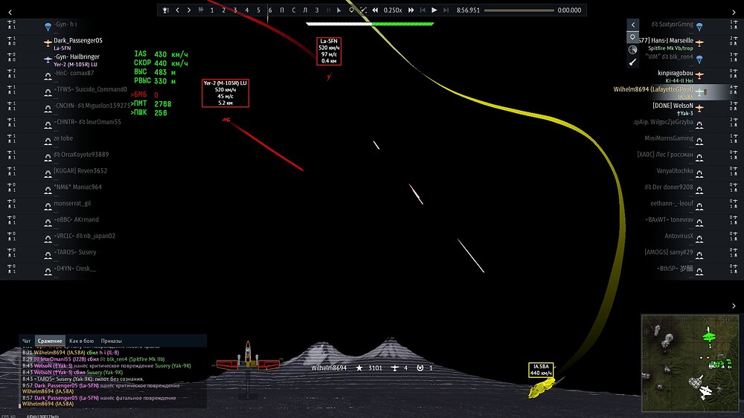Expand left player list with top chevron

[x=10, y=13]
